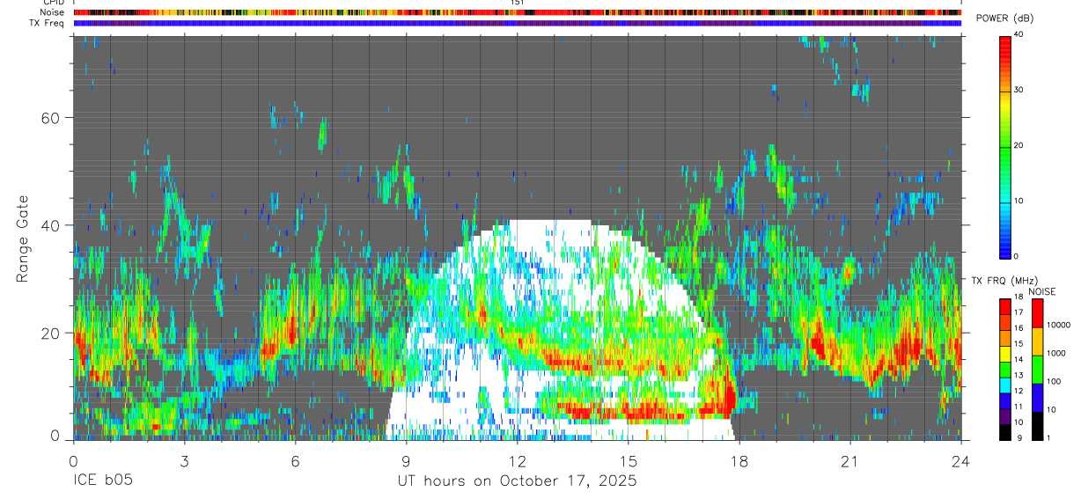Click the x-axis tick label 6
Screen dimensions: 1081x499
coord(295,461)
